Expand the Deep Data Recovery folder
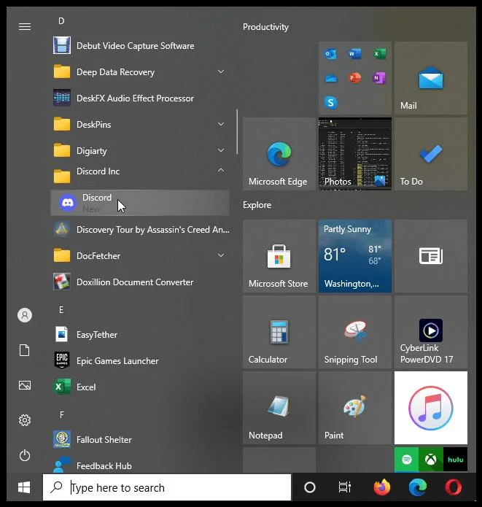482x507 pixels. [x=221, y=71]
